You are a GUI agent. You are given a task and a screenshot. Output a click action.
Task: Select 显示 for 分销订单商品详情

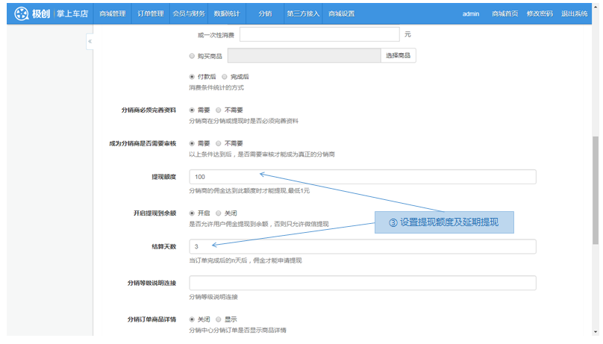click(x=218, y=319)
